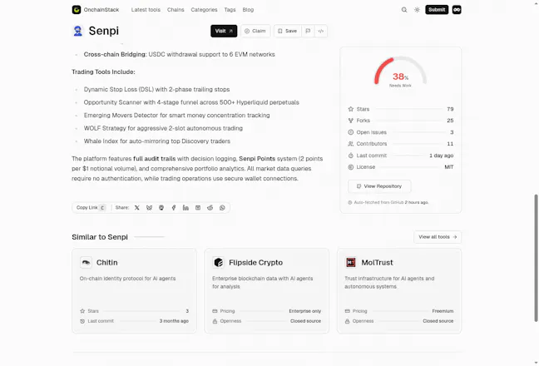Click the License icon in repo panel
Image resolution: width=539 pixels, height=366 pixels.
click(x=351, y=167)
